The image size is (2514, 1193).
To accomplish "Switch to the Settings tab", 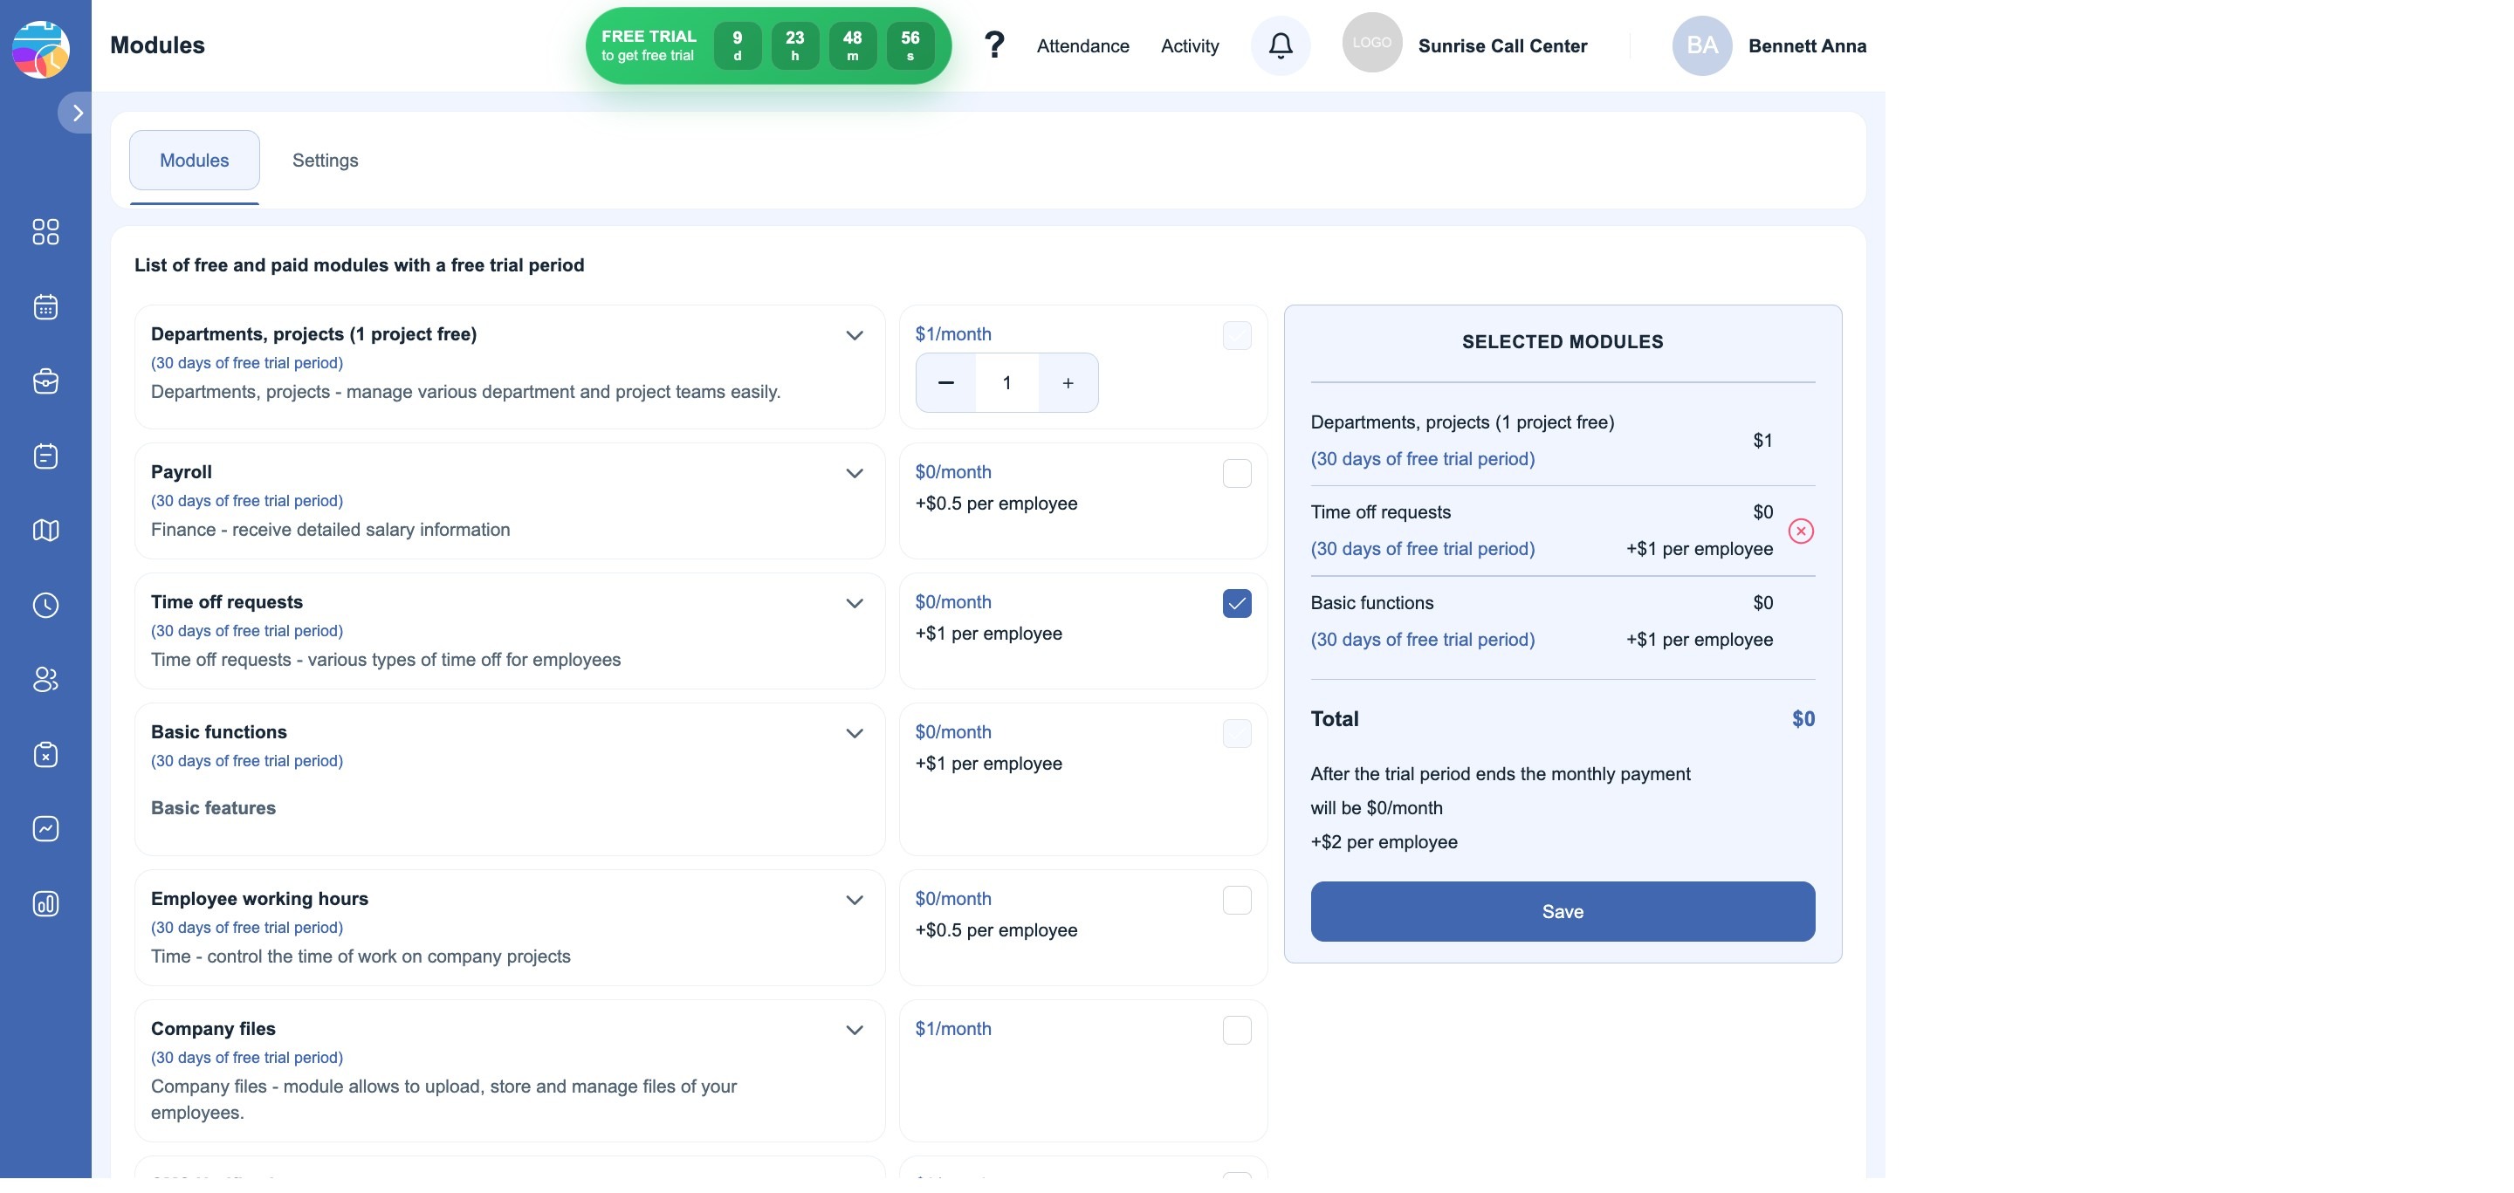I will [x=326, y=161].
